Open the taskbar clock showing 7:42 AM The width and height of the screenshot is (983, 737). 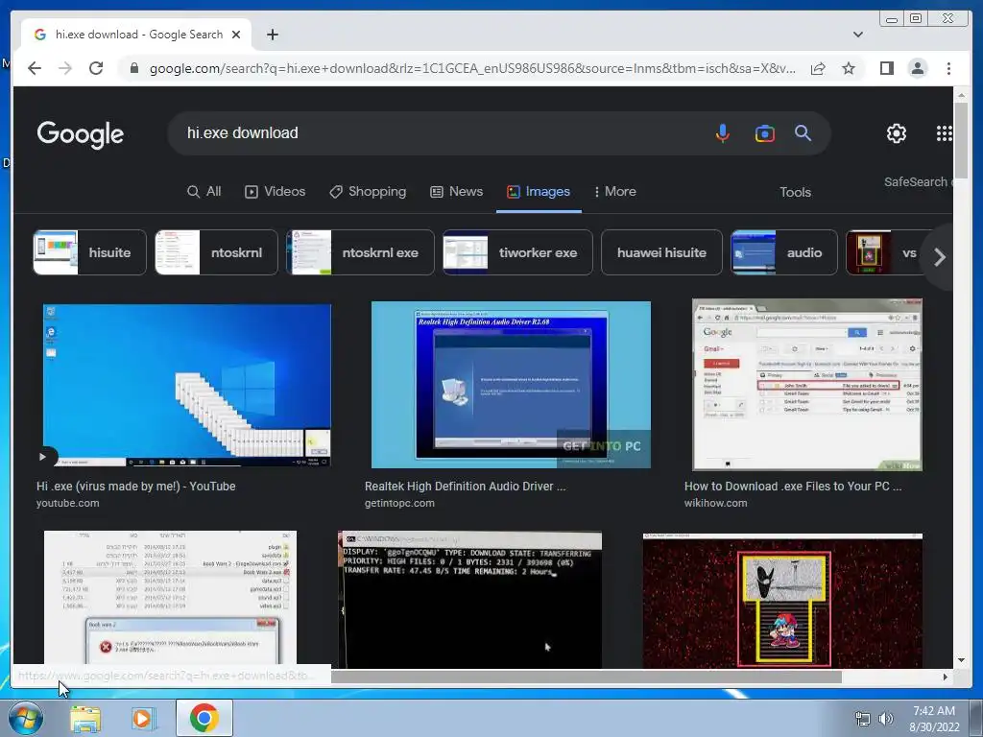tap(934, 719)
